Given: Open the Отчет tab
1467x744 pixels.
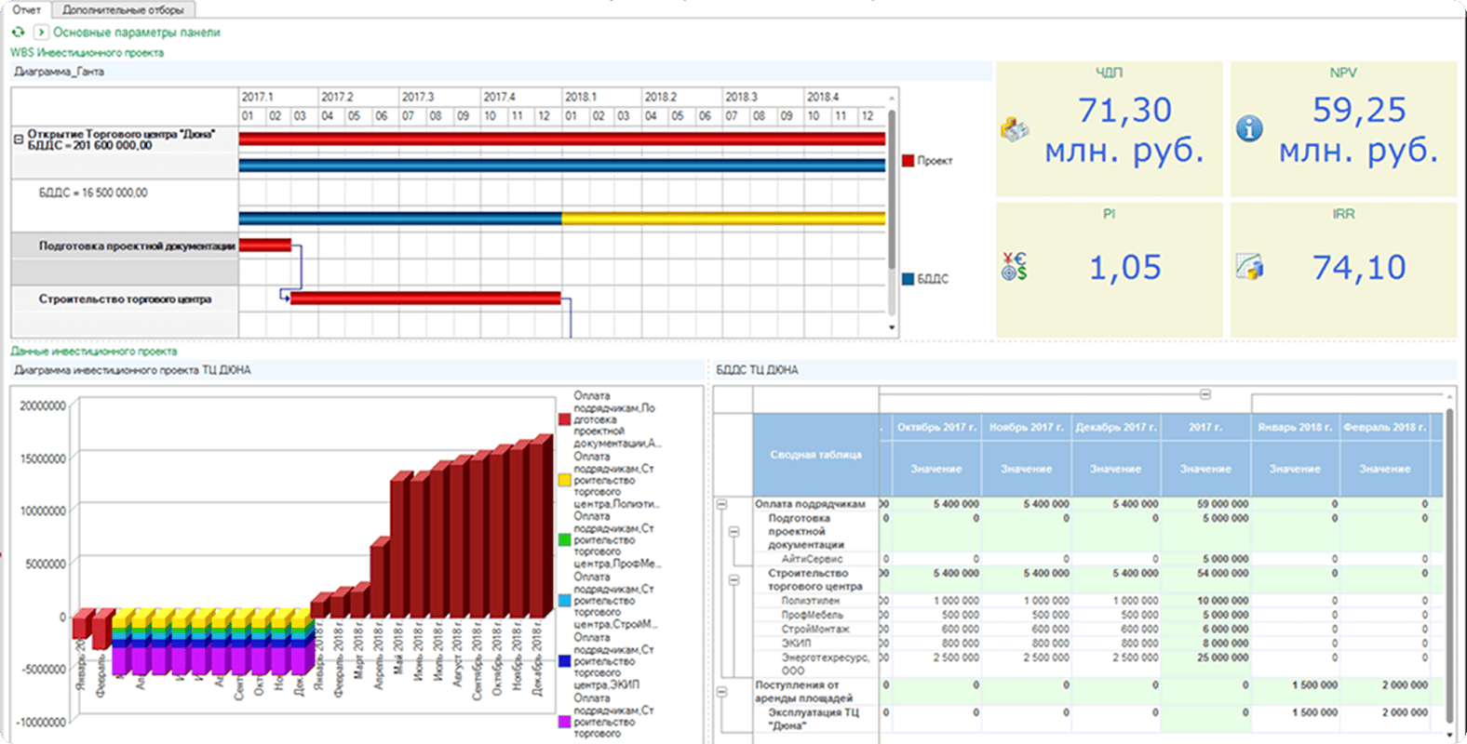Looking at the screenshot, I should tap(26, 9).
